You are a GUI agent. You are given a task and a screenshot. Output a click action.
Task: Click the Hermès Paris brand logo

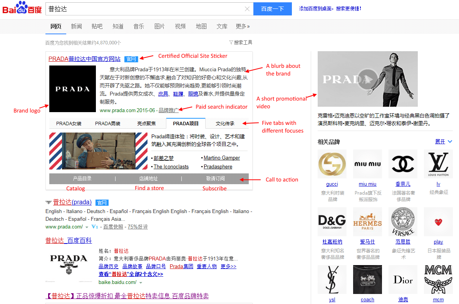coord(367,222)
